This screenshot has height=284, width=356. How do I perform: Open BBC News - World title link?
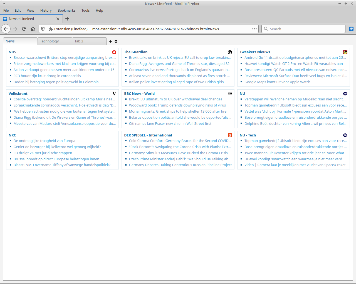tap(139, 93)
